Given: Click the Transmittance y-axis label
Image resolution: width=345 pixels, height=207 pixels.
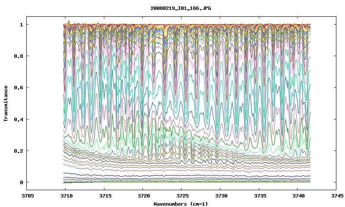Looking at the screenshot, I should [x=6, y=103].
